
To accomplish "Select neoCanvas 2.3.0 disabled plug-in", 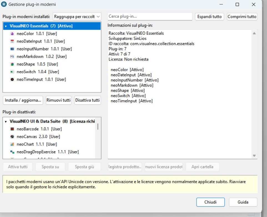I will (x=38, y=137).
